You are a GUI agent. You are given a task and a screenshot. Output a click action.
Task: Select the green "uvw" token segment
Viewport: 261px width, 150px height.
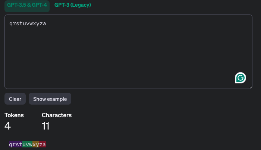click(x=28, y=144)
